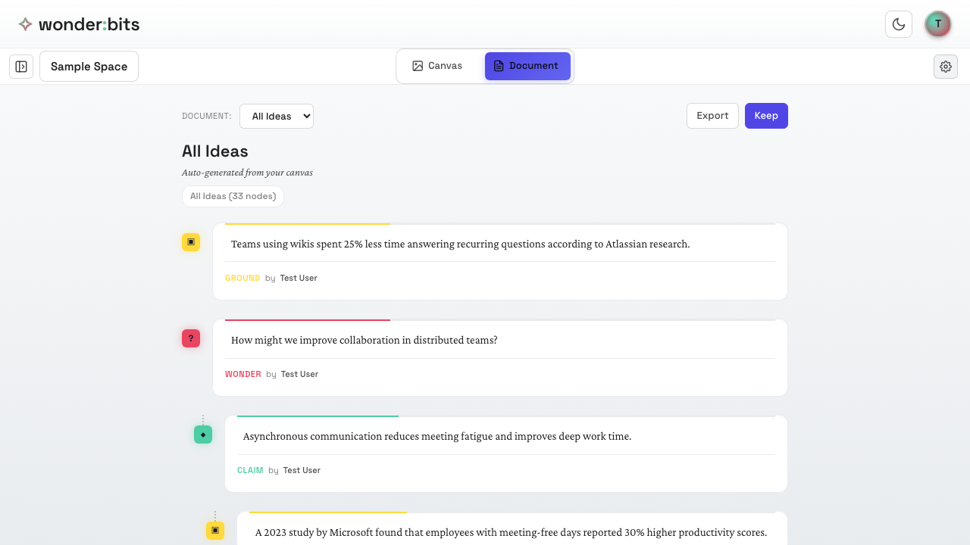Switch to dark mode with moon icon
The height and width of the screenshot is (545, 970).
click(x=899, y=24)
